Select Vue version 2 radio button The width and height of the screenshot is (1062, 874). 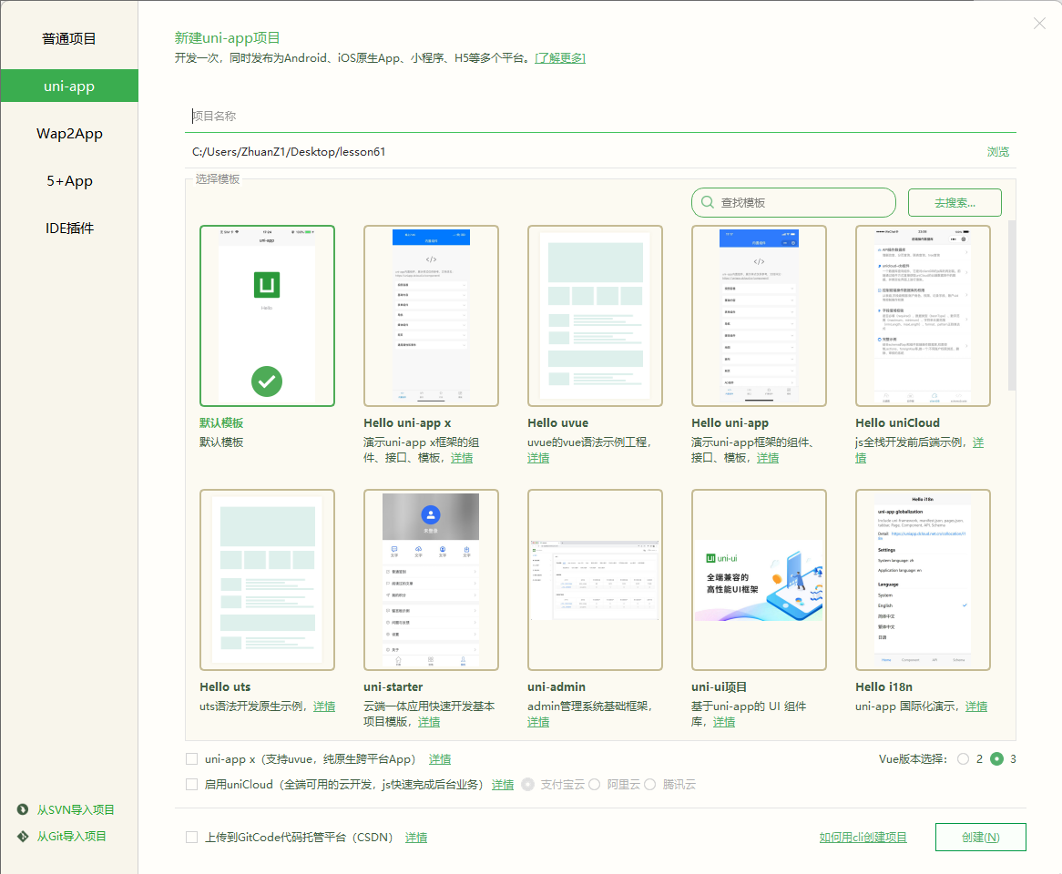tap(963, 759)
